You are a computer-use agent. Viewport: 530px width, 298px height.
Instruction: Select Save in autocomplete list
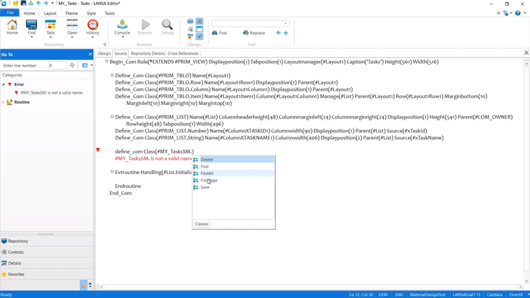click(234, 187)
